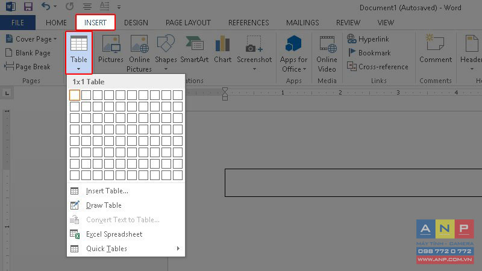Open the PAGE LAYOUT tab

pos(188,23)
